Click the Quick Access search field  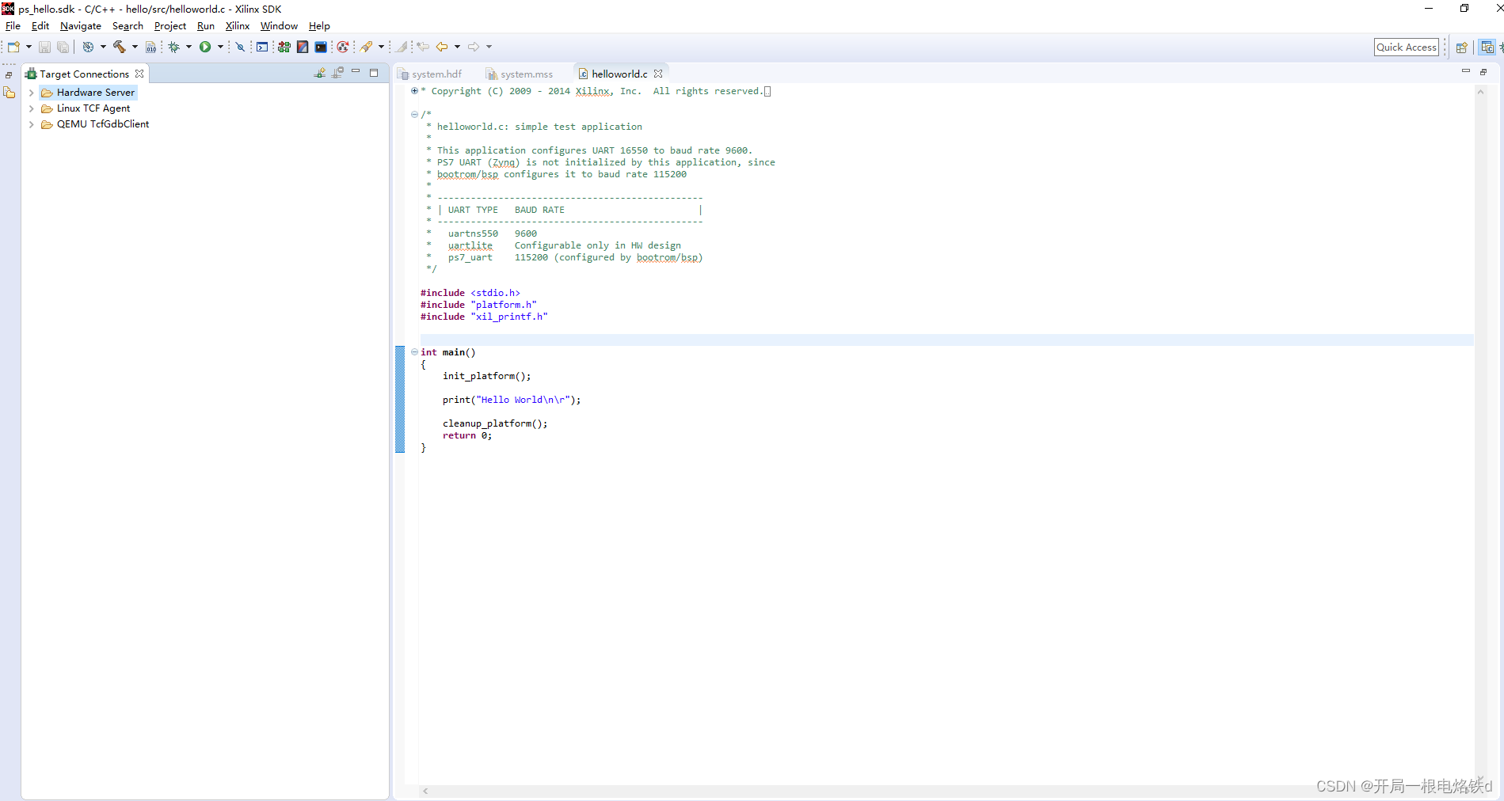(1406, 47)
